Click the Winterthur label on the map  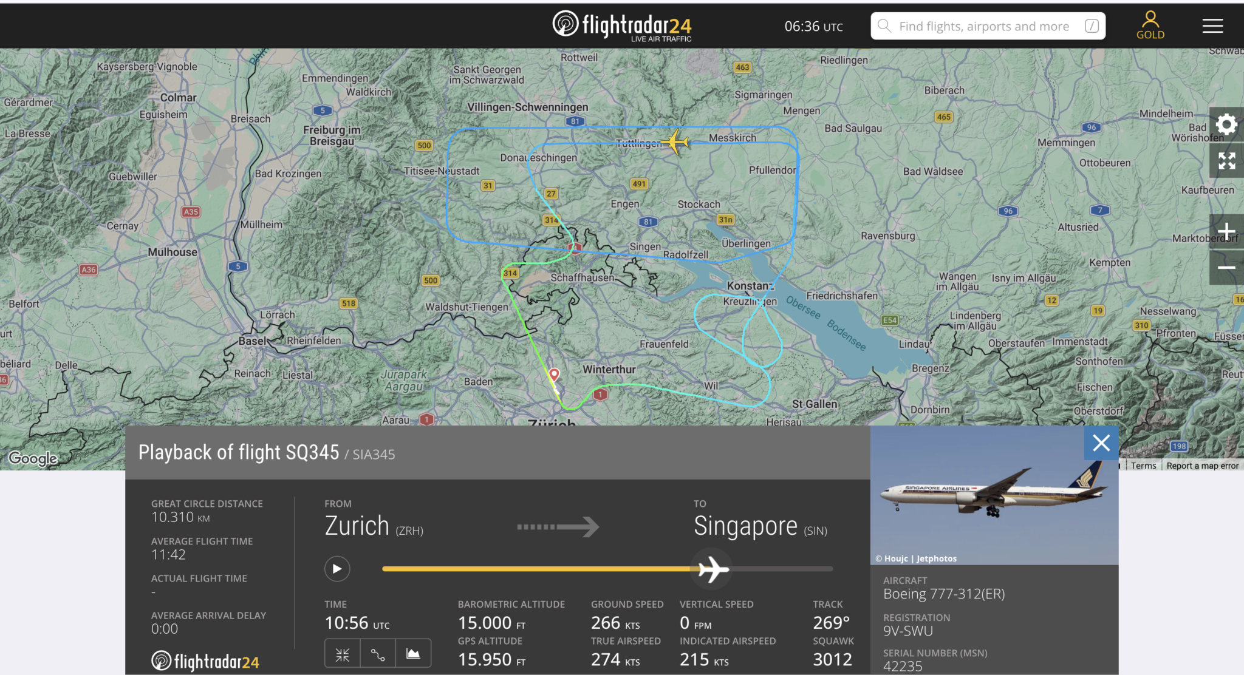tap(609, 369)
